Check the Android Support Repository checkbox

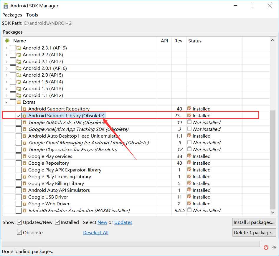point(19,109)
